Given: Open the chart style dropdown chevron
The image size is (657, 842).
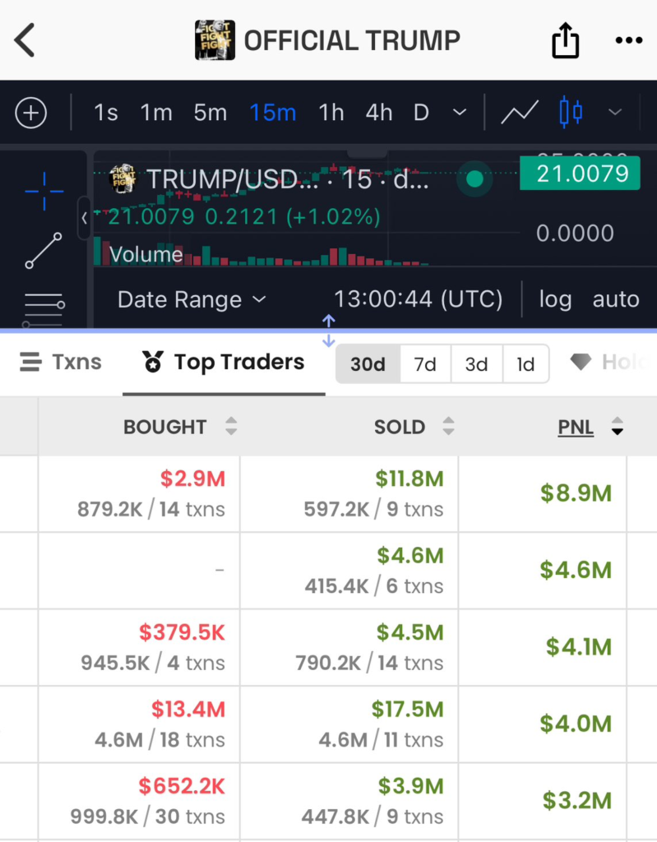Looking at the screenshot, I should [615, 112].
